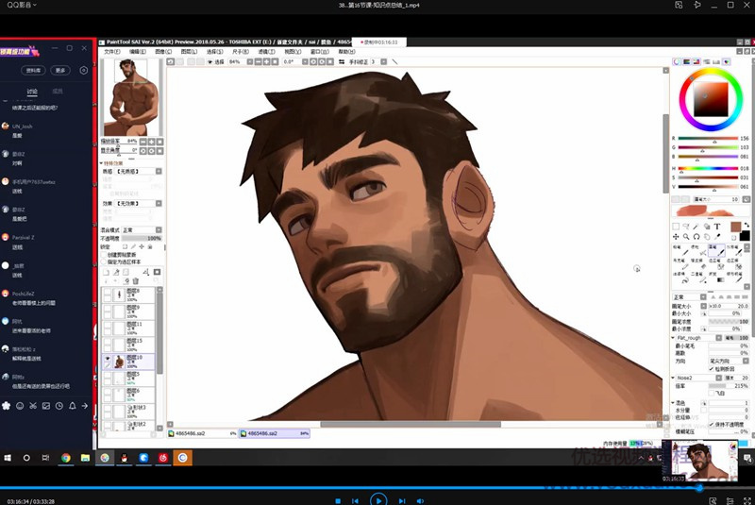This screenshot has height=505, width=755.
Task: Open the 文件 (File) menu in SAI
Action: tap(111, 51)
